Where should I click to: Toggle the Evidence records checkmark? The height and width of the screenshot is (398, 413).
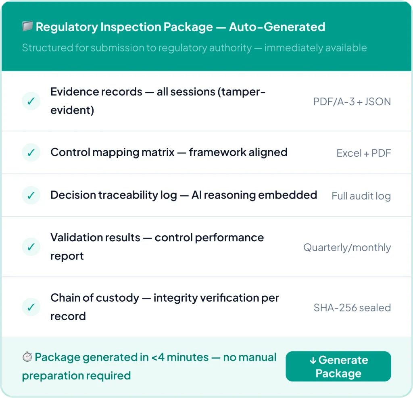pyautogui.click(x=31, y=101)
